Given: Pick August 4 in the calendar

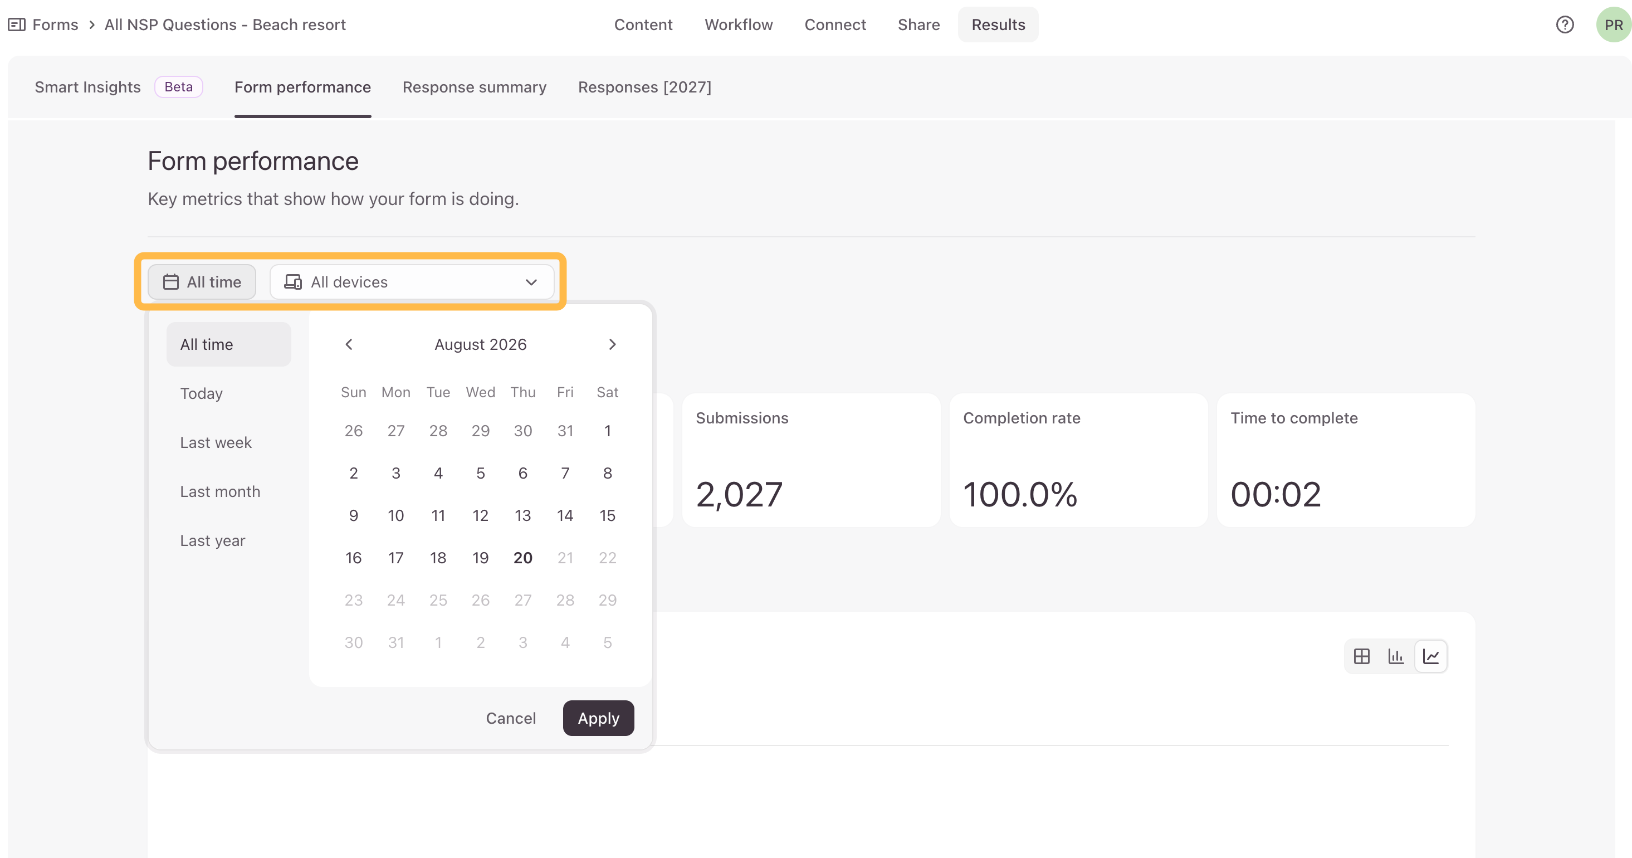Looking at the screenshot, I should click(438, 474).
